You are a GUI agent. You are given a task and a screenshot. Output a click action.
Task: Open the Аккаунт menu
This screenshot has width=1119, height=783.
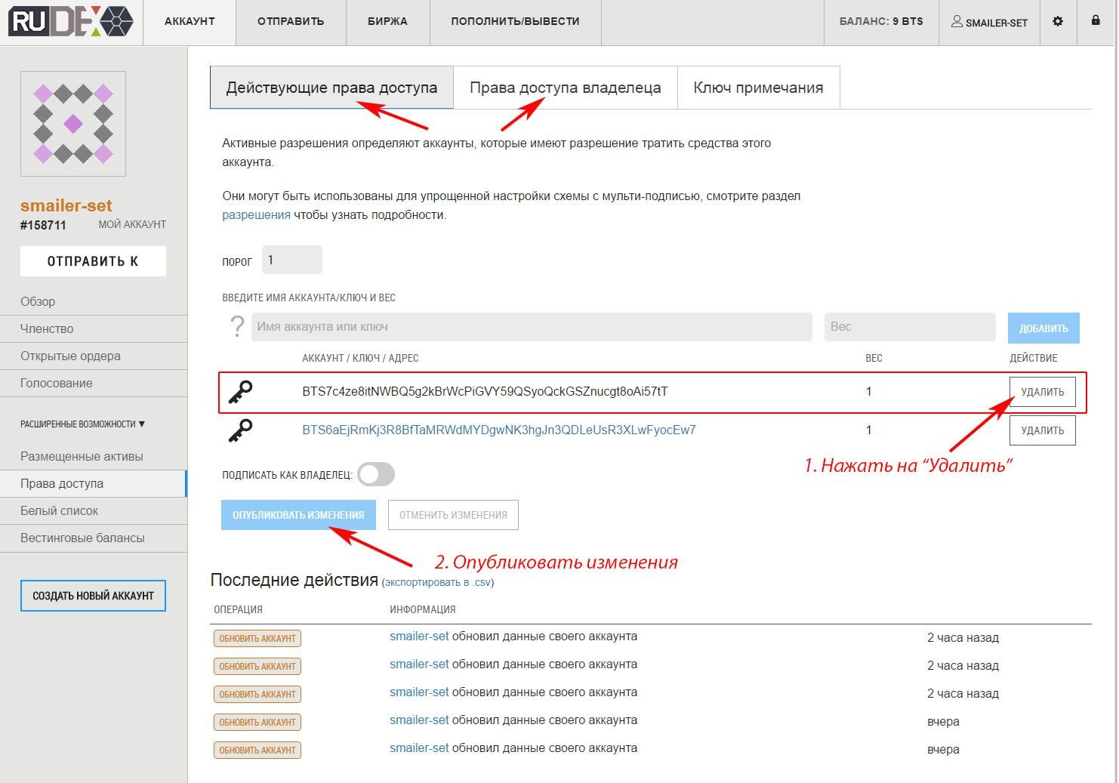(x=190, y=21)
